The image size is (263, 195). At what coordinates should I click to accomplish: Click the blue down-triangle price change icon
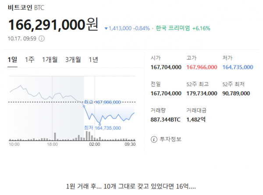pyautogui.click(x=107, y=29)
